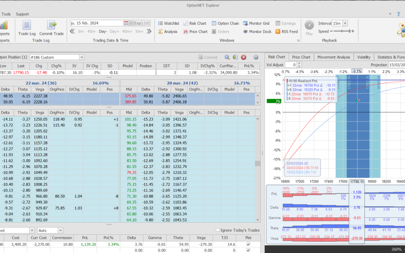Click the red delete position icon
Image resolution: width=405 pixels, height=253 pixels.
(x=244, y=57)
